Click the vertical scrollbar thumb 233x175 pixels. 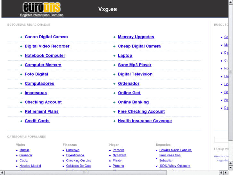click(x=231, y=73)
